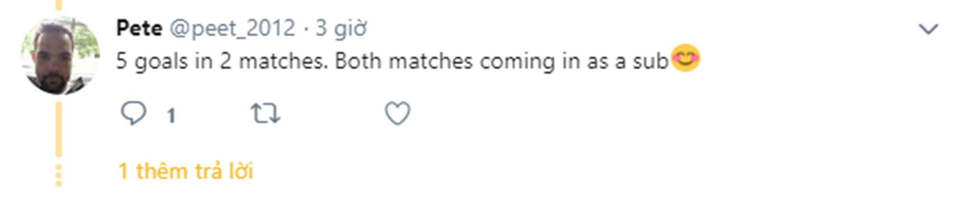
Task: Click the word 'goals' in the tweet
Action: (x=161, y=61)
